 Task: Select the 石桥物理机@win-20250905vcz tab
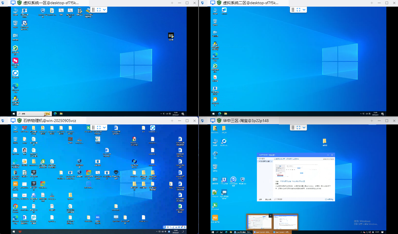coord(49,121)
